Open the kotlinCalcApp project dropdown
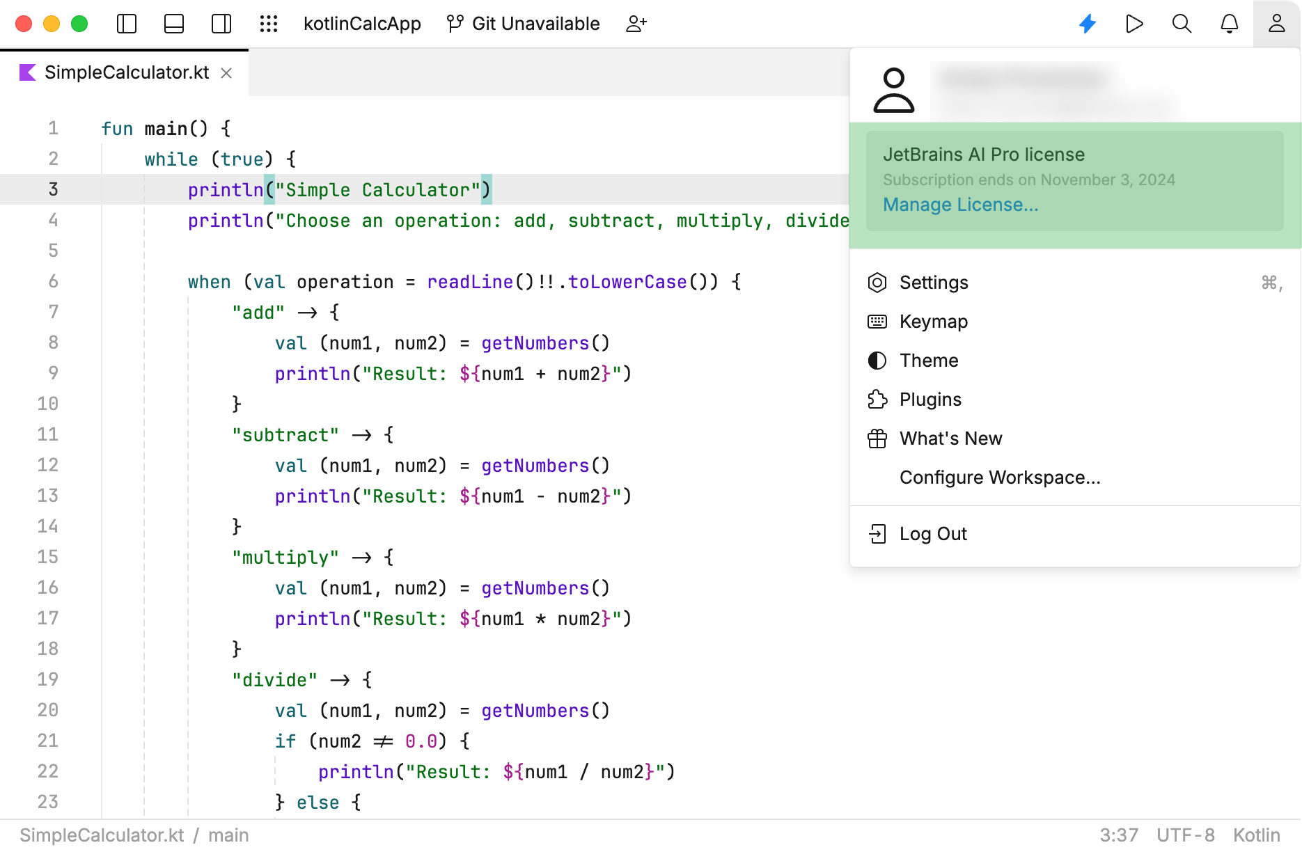Viewport: 1302px width, 852px height. pyautogui.click(x=362, y=24)
